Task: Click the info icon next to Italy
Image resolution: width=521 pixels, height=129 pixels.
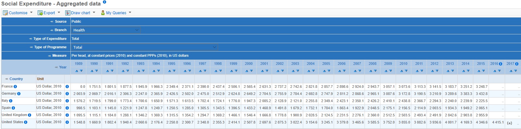Action: (x=11, y=101)
